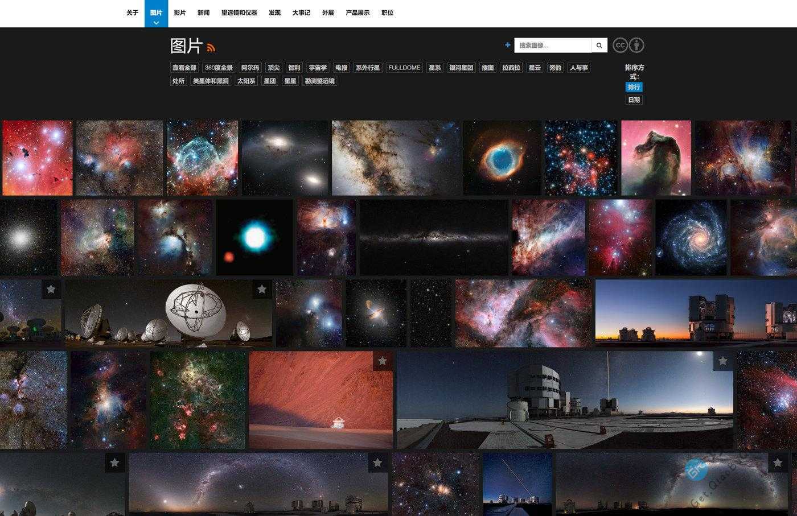Click the search magnifier icon

599,45
